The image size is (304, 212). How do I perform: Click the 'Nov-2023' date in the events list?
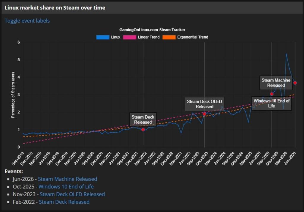24,194
